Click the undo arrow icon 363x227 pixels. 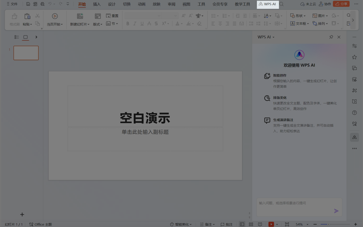point(50,4)
